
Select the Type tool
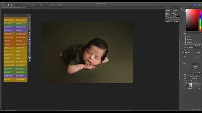(x=30, y=45)
